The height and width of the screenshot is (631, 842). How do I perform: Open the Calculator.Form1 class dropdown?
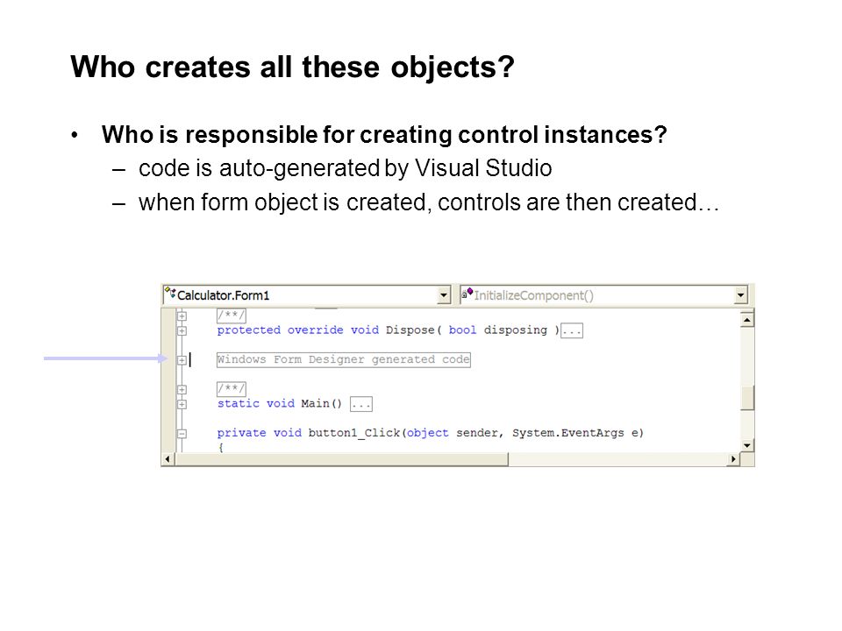(x=444, y=295)
